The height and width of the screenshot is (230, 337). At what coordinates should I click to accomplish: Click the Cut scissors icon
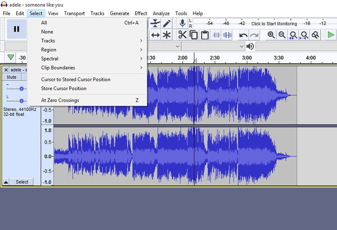pos(182,35)
